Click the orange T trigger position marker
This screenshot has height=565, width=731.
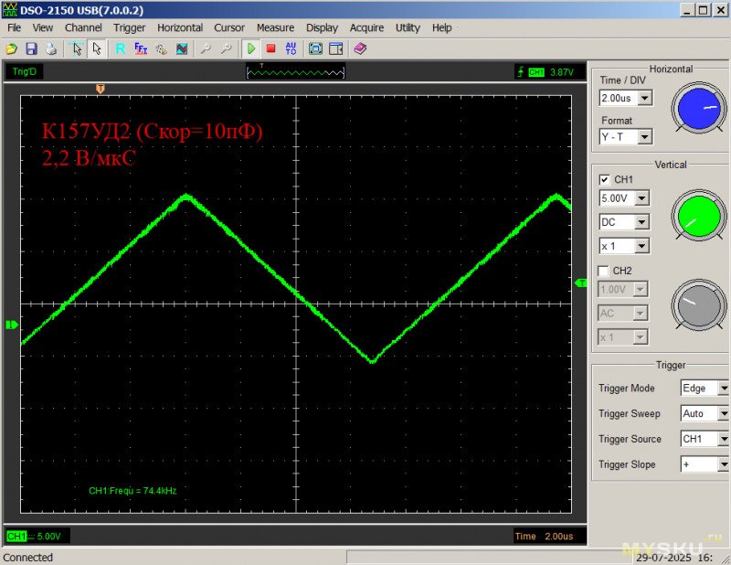(101, 88)
